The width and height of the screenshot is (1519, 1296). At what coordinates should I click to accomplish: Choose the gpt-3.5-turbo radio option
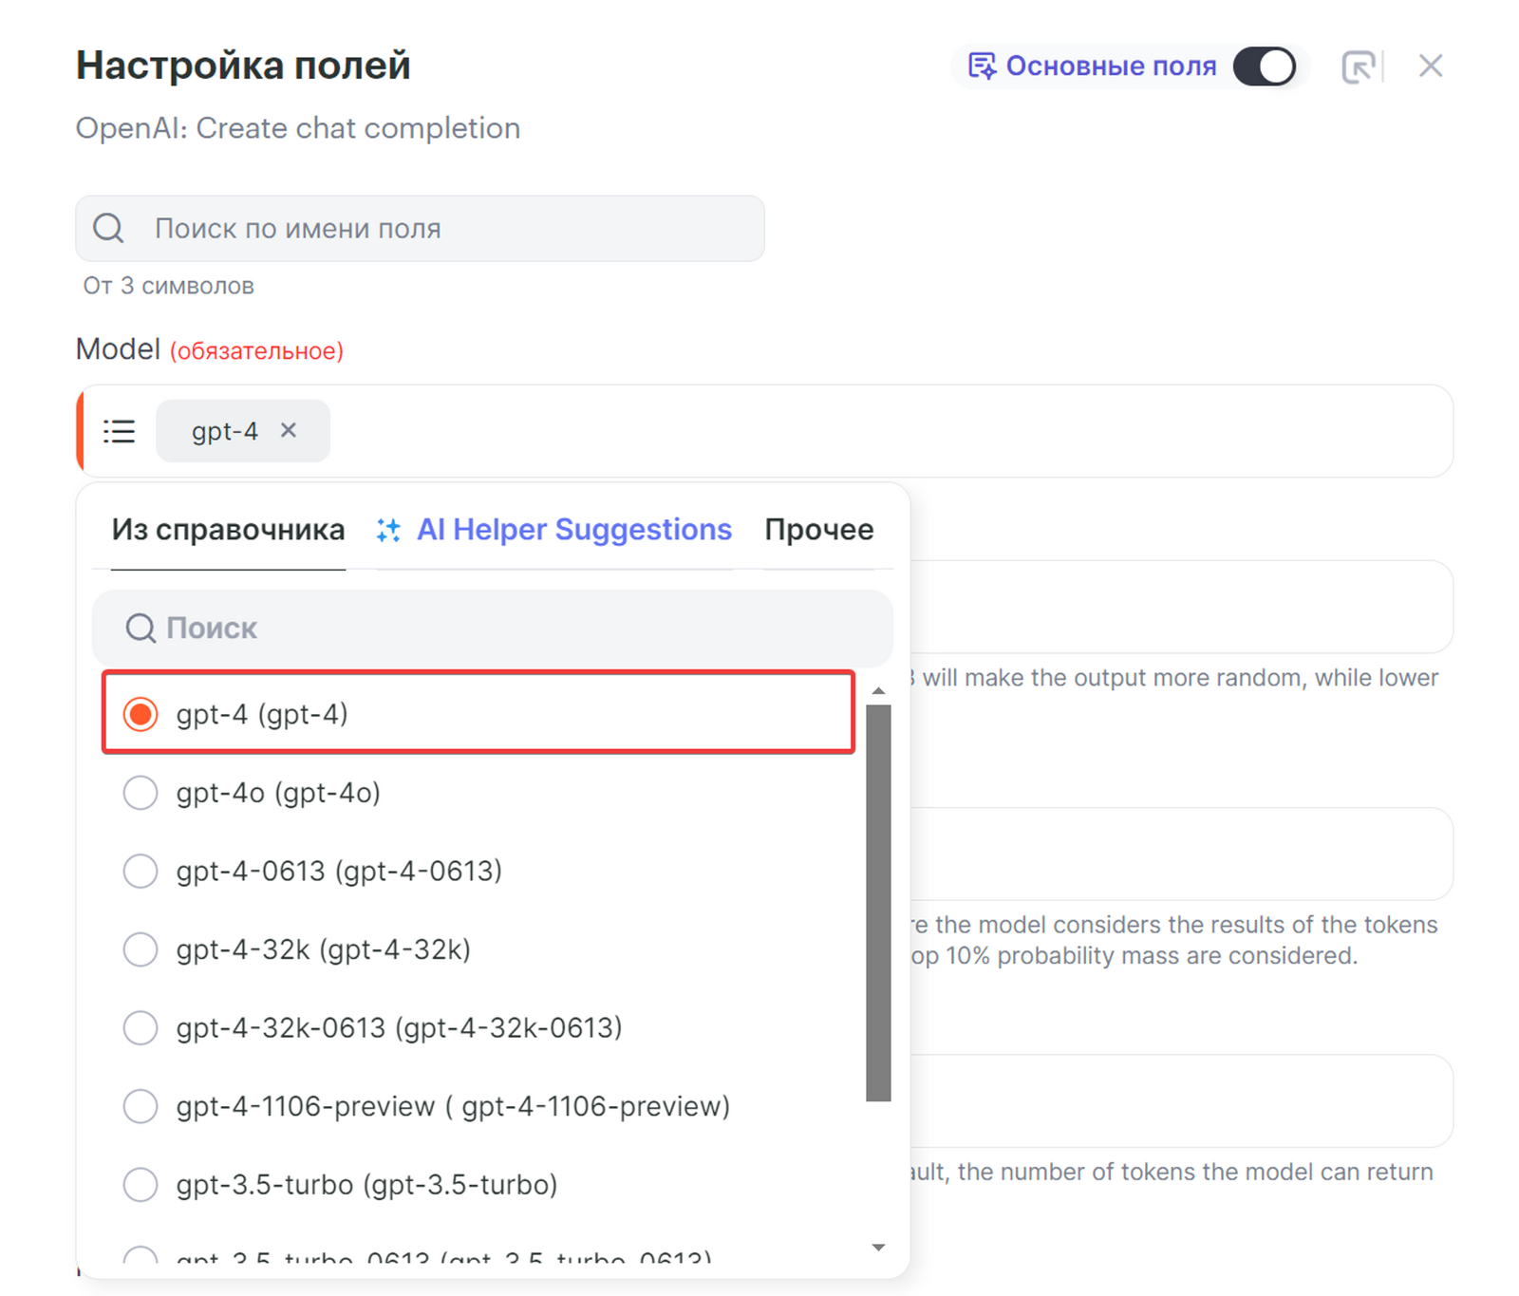coord(141,1184)
